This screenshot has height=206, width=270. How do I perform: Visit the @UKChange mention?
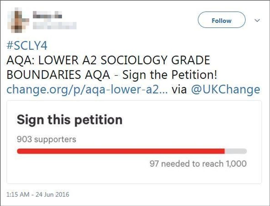tap(226, 90)
